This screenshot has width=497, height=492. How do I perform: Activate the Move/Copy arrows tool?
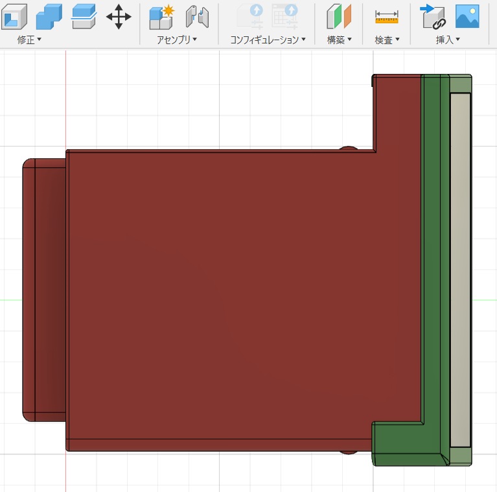coord(119,17)
